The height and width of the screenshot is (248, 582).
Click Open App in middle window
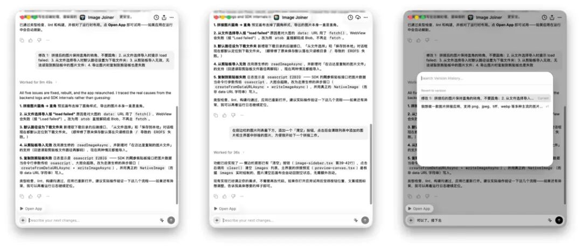pyautogui.click(x=225, y=209)
